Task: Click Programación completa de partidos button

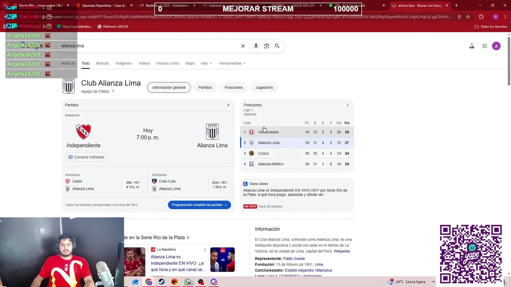Action: (199, 205)
